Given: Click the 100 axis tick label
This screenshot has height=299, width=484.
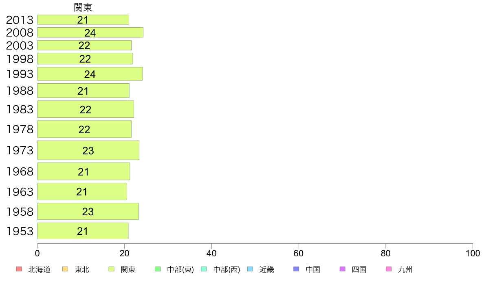Looking at the screenshot, I should coord(473,253).
